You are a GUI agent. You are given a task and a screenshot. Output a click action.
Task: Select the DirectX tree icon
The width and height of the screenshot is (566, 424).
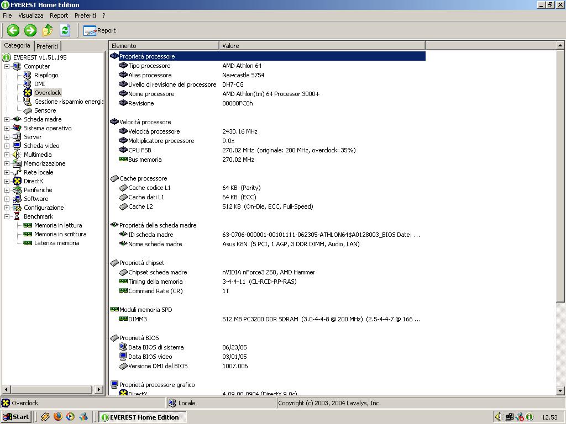pyautogui.click(x=17, y=181)
